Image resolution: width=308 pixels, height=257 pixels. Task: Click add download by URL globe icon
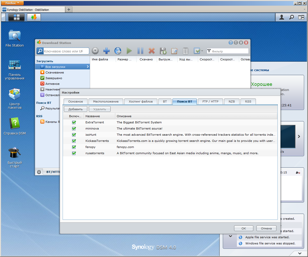pyautogui.click(x=118, y=51)
